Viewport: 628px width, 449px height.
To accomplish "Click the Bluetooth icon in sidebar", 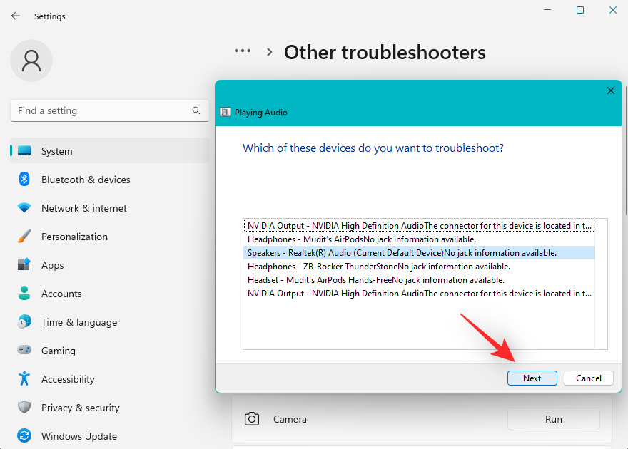I will pos(24,179).
